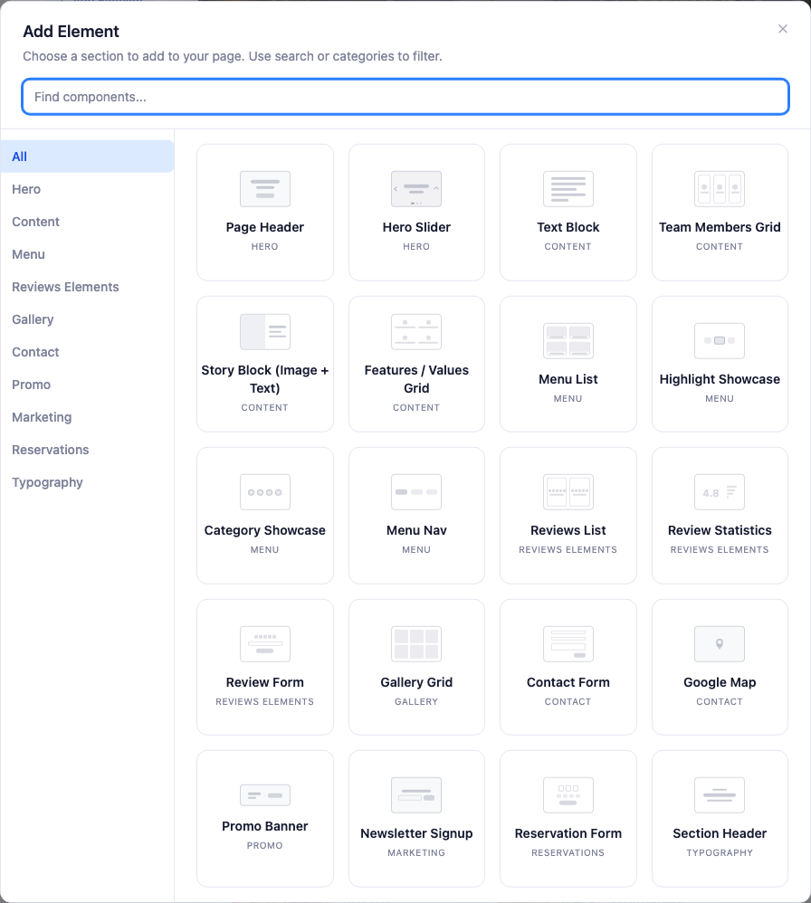Filter by Reservations category
The width and height of the screenshot is (811, 903).
coord(87,450)
